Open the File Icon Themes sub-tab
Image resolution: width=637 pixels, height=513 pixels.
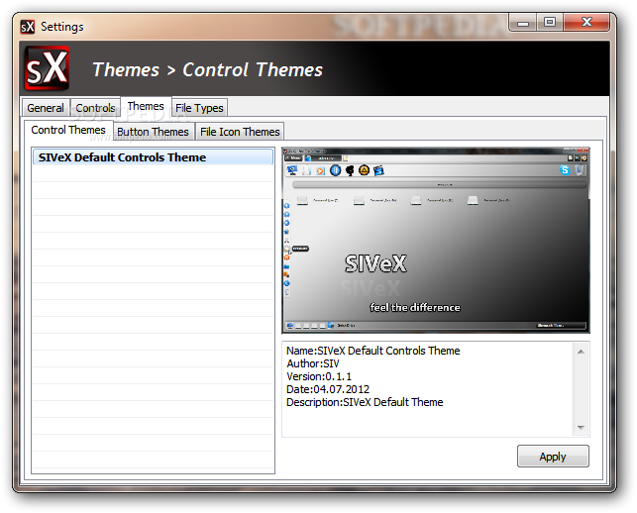[240, 132]
